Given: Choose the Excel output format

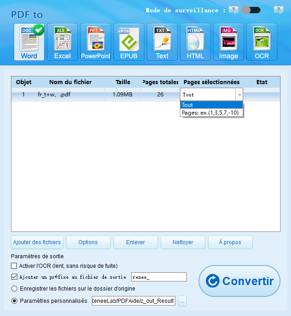Looking at the screenshot, I should pos(62,42).
